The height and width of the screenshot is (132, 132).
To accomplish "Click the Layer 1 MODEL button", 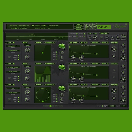I will tap(25, 43).
